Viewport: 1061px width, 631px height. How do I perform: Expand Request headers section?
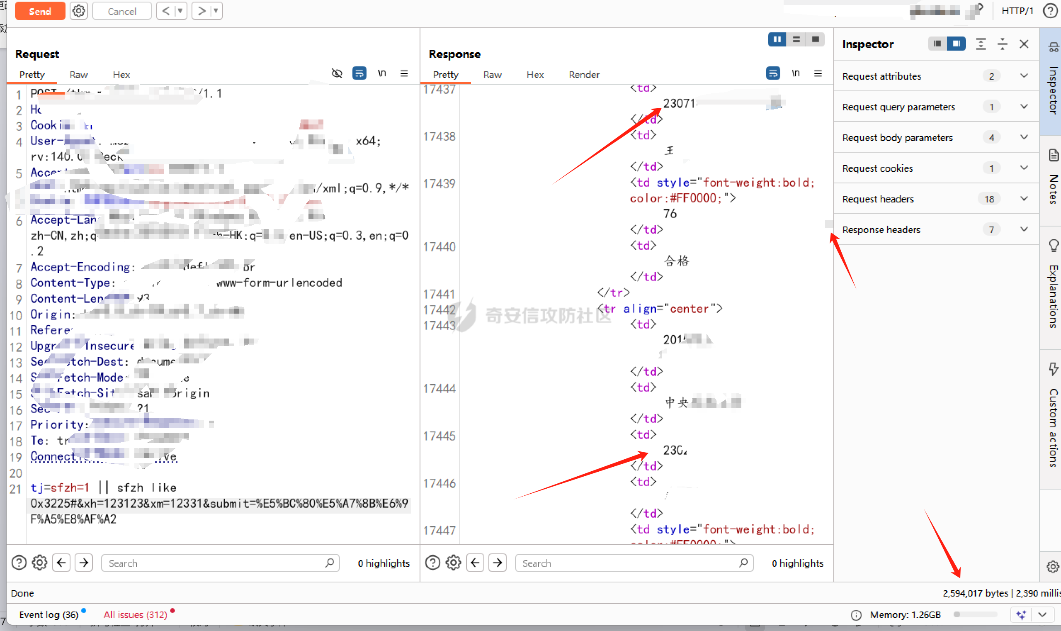(x=936, y=199)
